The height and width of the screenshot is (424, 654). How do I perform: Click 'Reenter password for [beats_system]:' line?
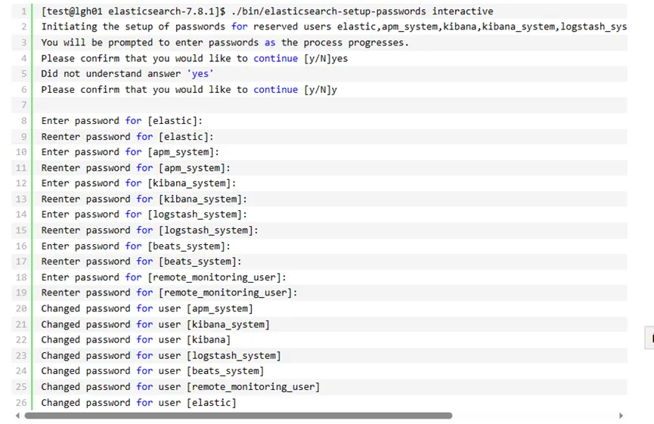tap(141, 262)
